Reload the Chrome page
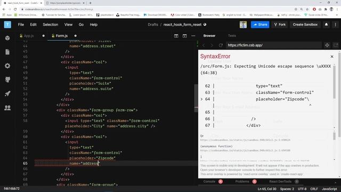The width and height of the screenshot is (341, 192). (15, 10)
